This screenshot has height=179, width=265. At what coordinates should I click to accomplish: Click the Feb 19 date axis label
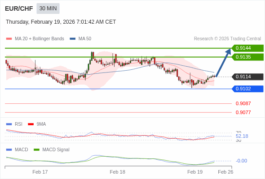click(195, 172)
